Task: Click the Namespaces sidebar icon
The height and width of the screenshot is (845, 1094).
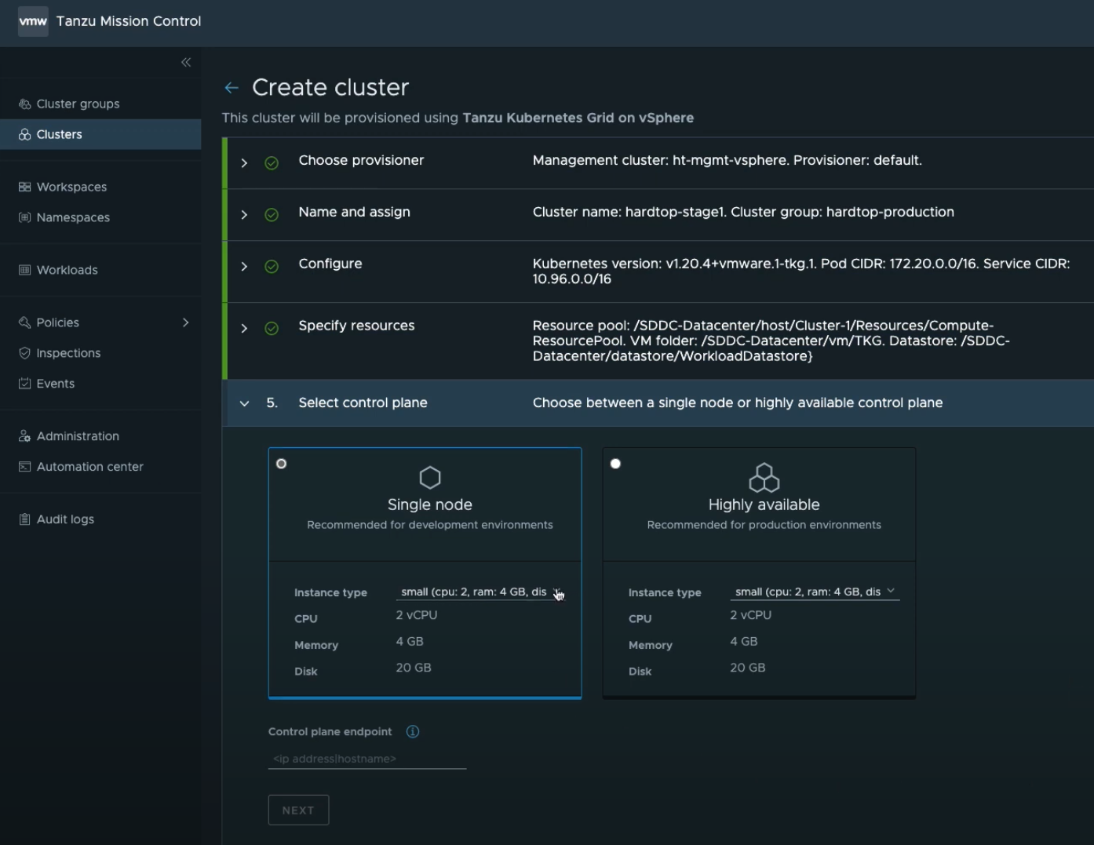Action: click(24, 217)
